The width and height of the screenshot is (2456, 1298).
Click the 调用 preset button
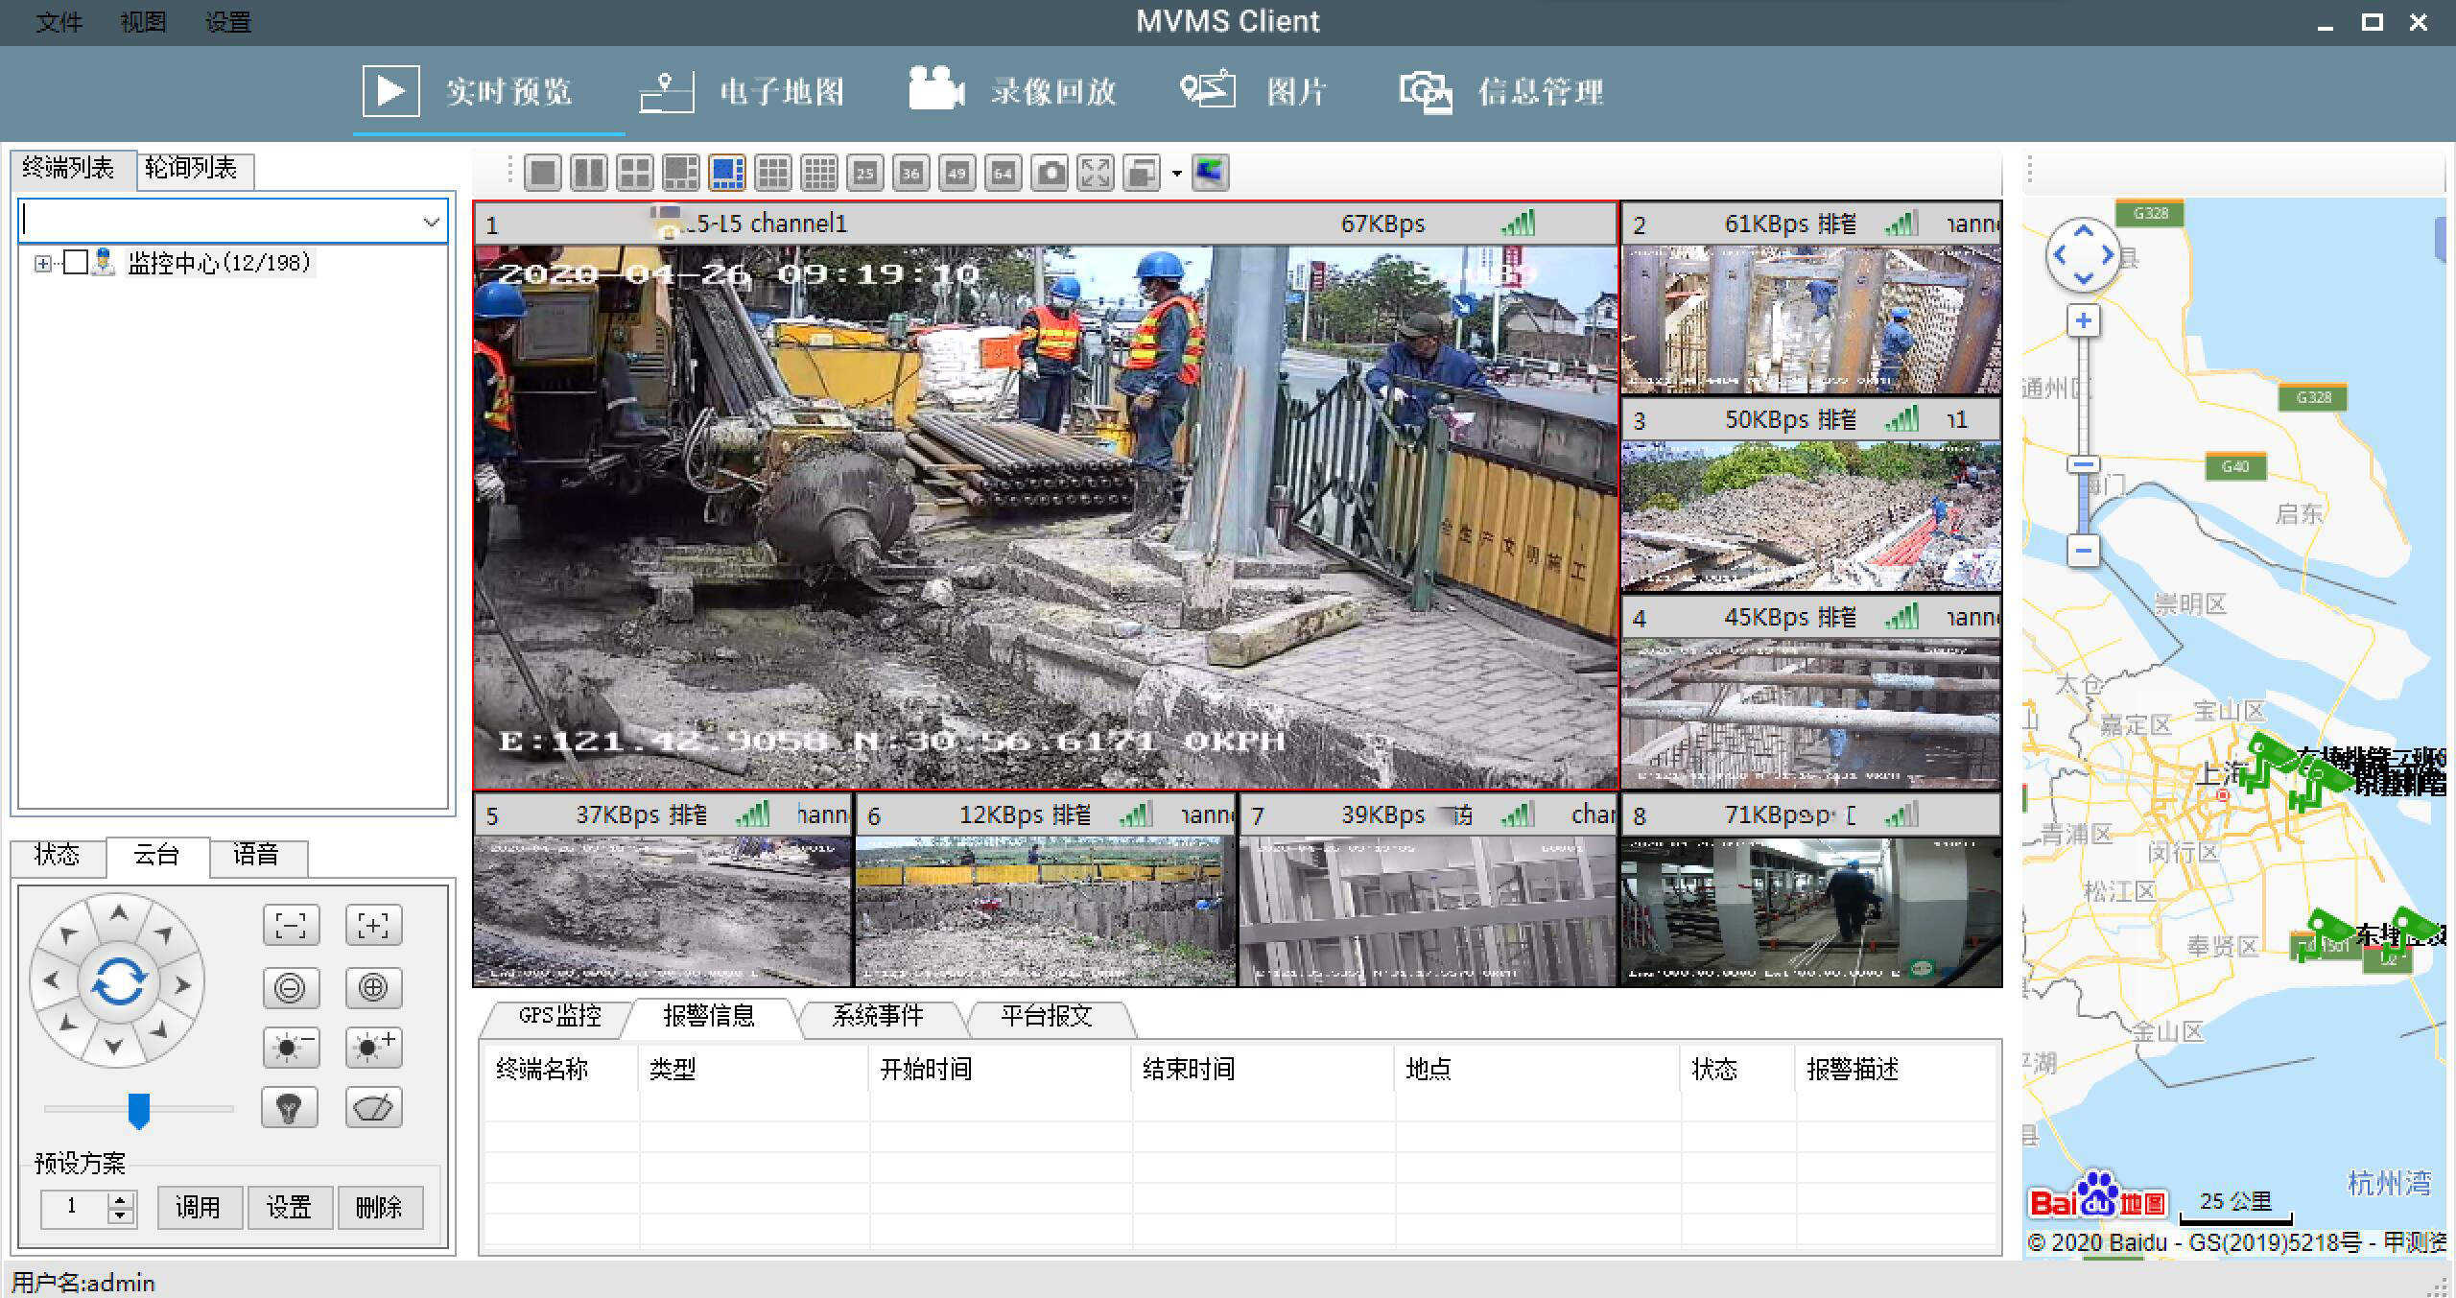click(199, 1207)
